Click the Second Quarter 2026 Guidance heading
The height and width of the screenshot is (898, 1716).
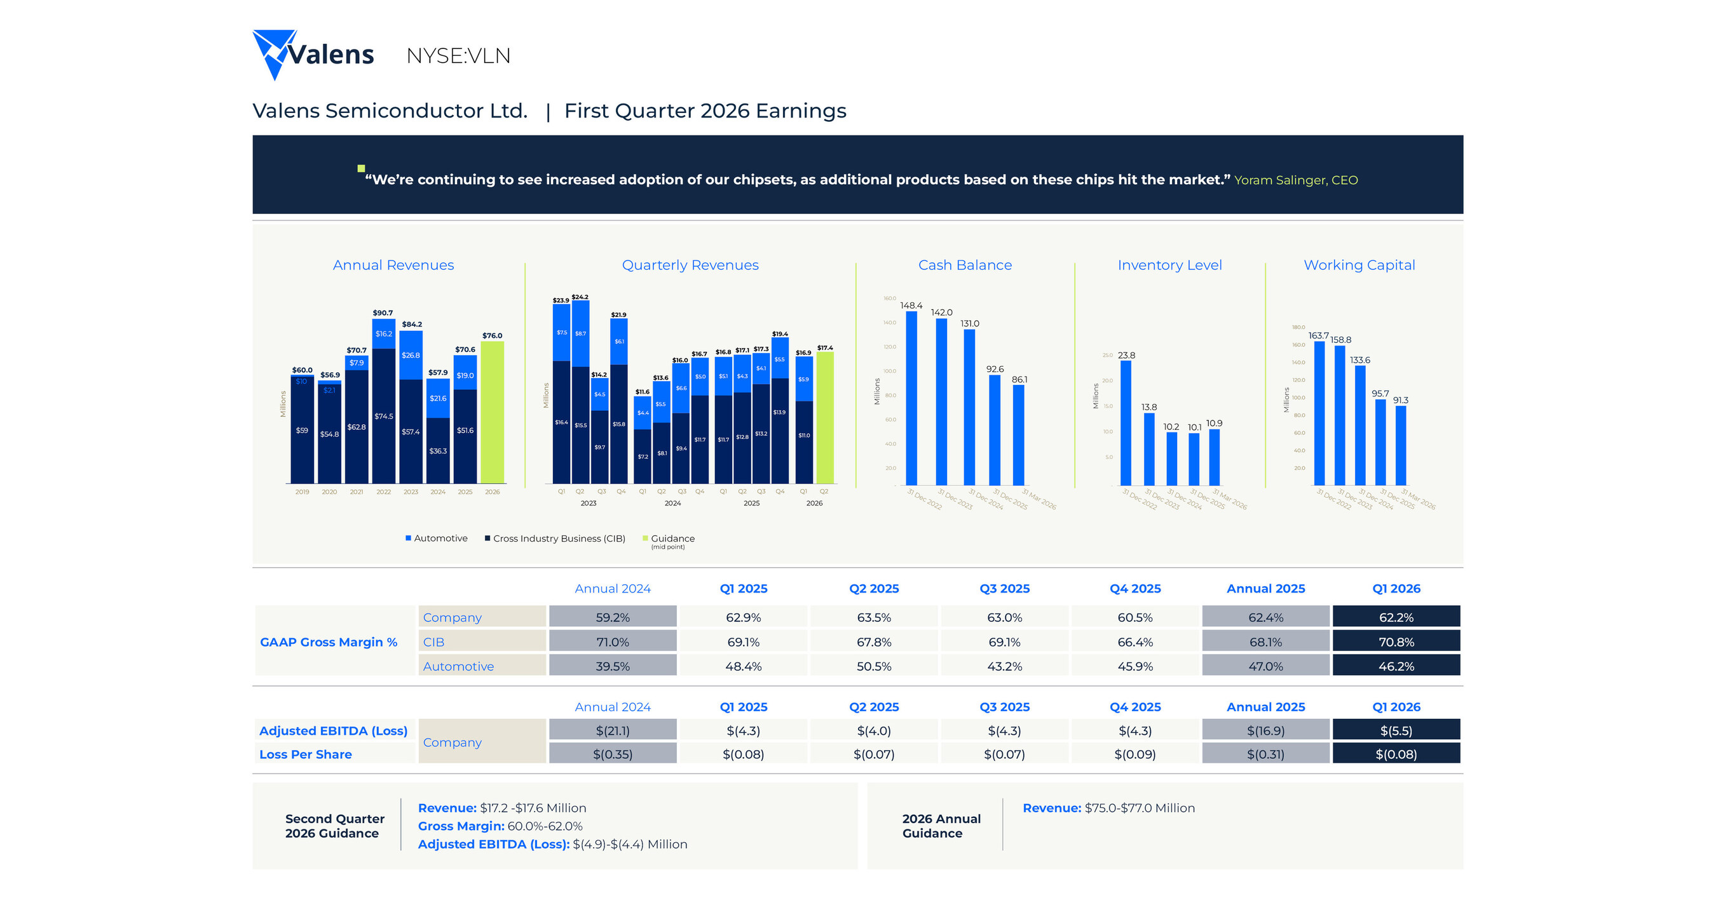point(334,826)
